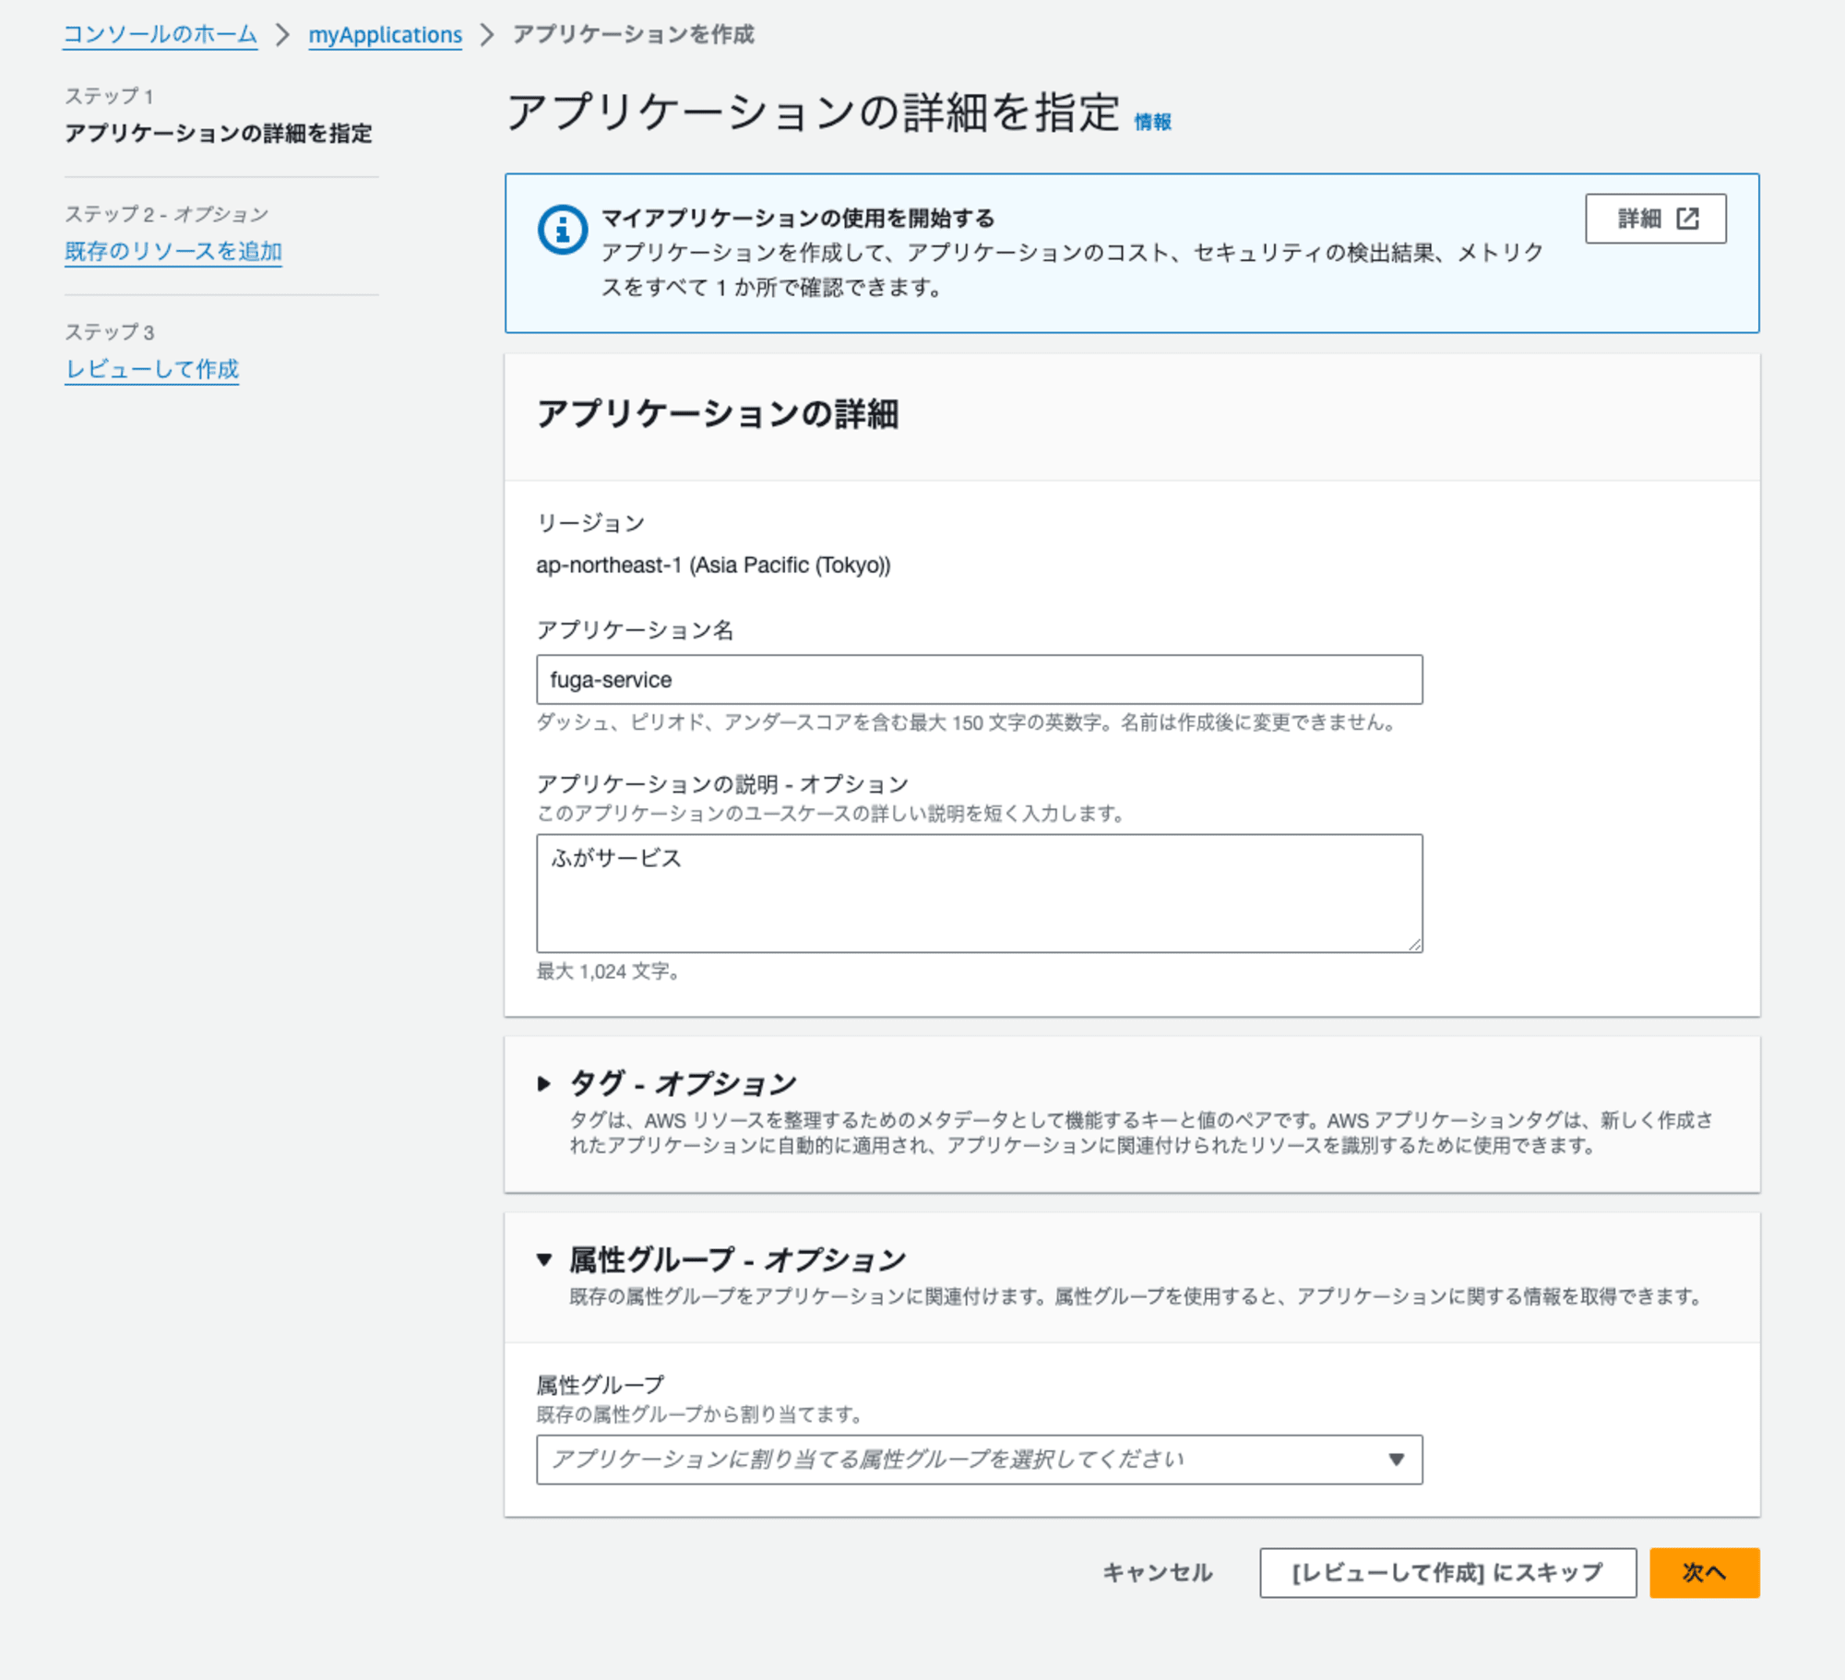Click the アプリケーションの詳細 section heading
The width and height of the screenshot is (1845, 1680).
click(x=718, y=413)
